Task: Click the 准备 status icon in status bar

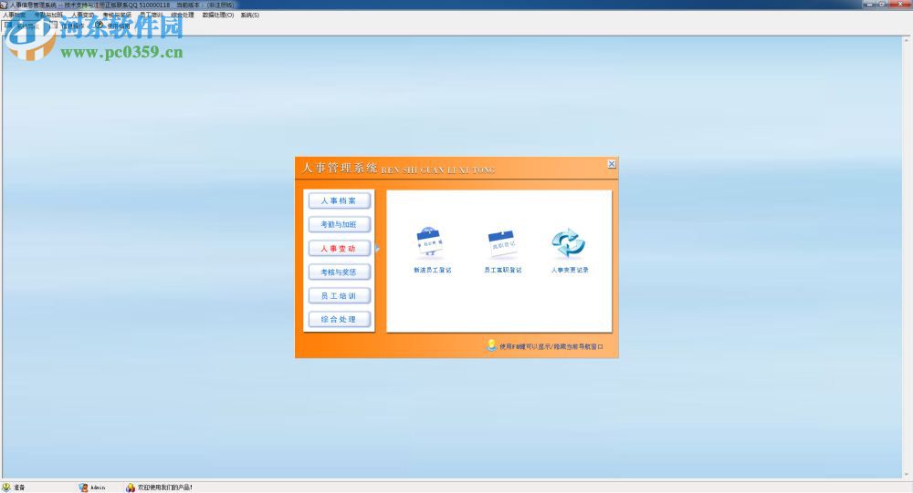Action: tap(6, 488)
